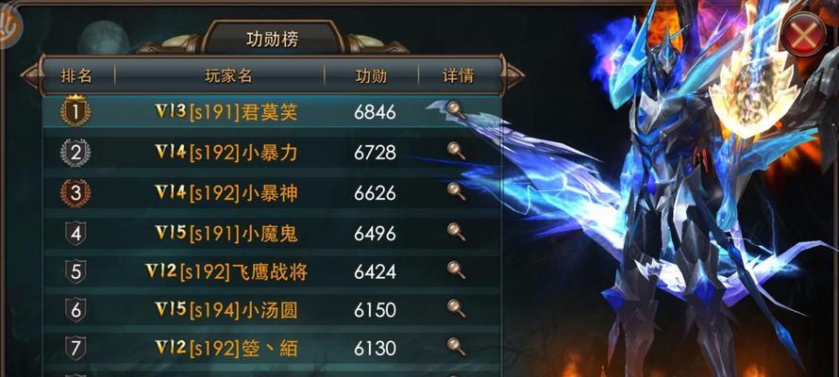Click the 排名 column header
This screenshot has height=377, width=839.
pos(76,75)
